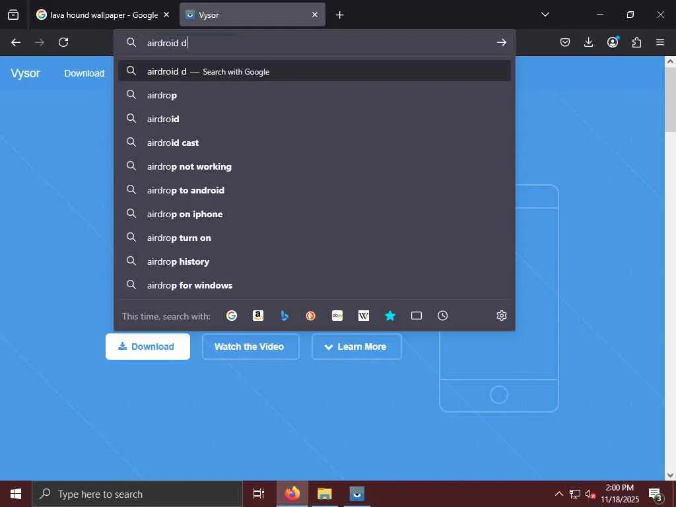Click the go arrow in address bar
This screenshot has width=676, height=507.
click(501, 42)
